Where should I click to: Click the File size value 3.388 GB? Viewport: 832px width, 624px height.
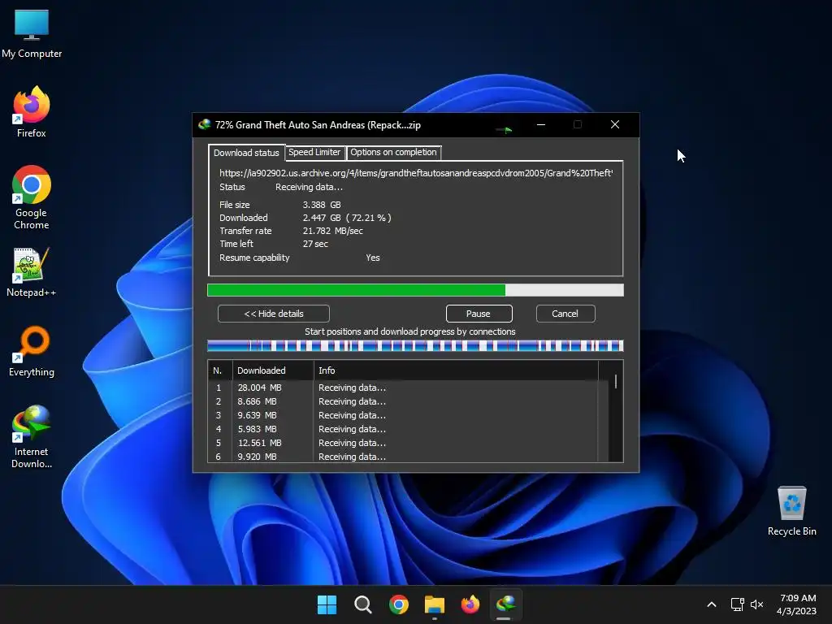pyautogui.click(x=322, y=205)
